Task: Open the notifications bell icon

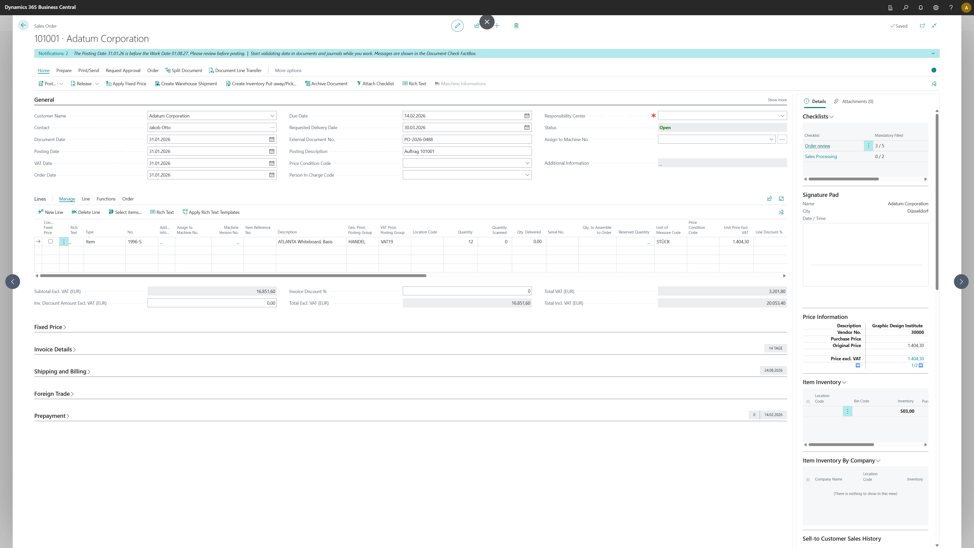Action: (x=920, y=8)
